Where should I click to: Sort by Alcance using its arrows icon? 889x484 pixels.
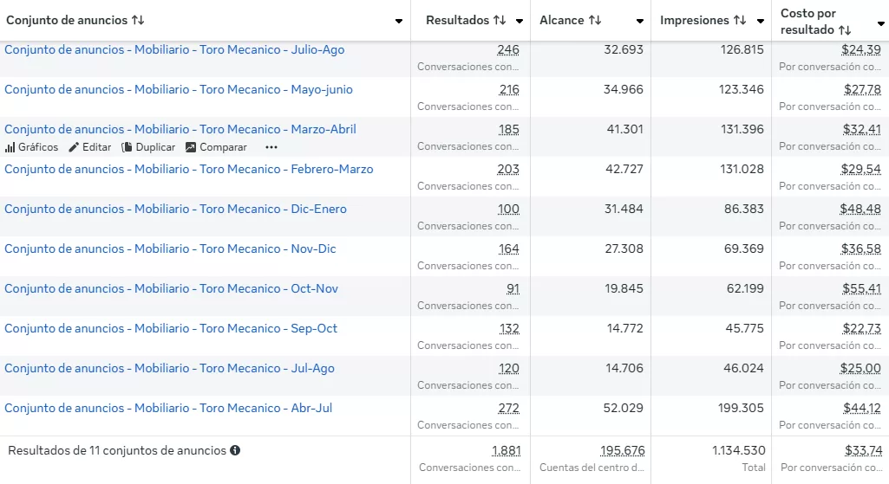tap(595, 20)
